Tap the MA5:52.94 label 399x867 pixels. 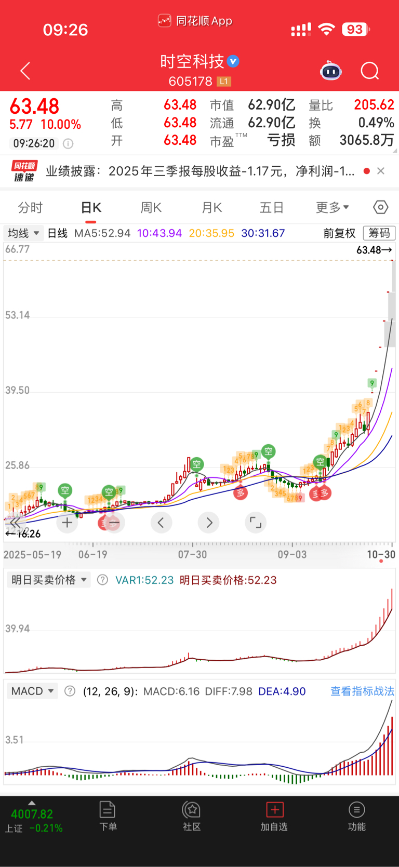(102, 233)
